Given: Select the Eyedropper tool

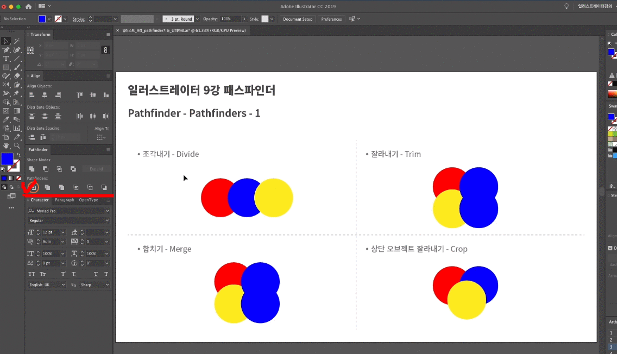Looking at the screenshot, I should [6, 119].
